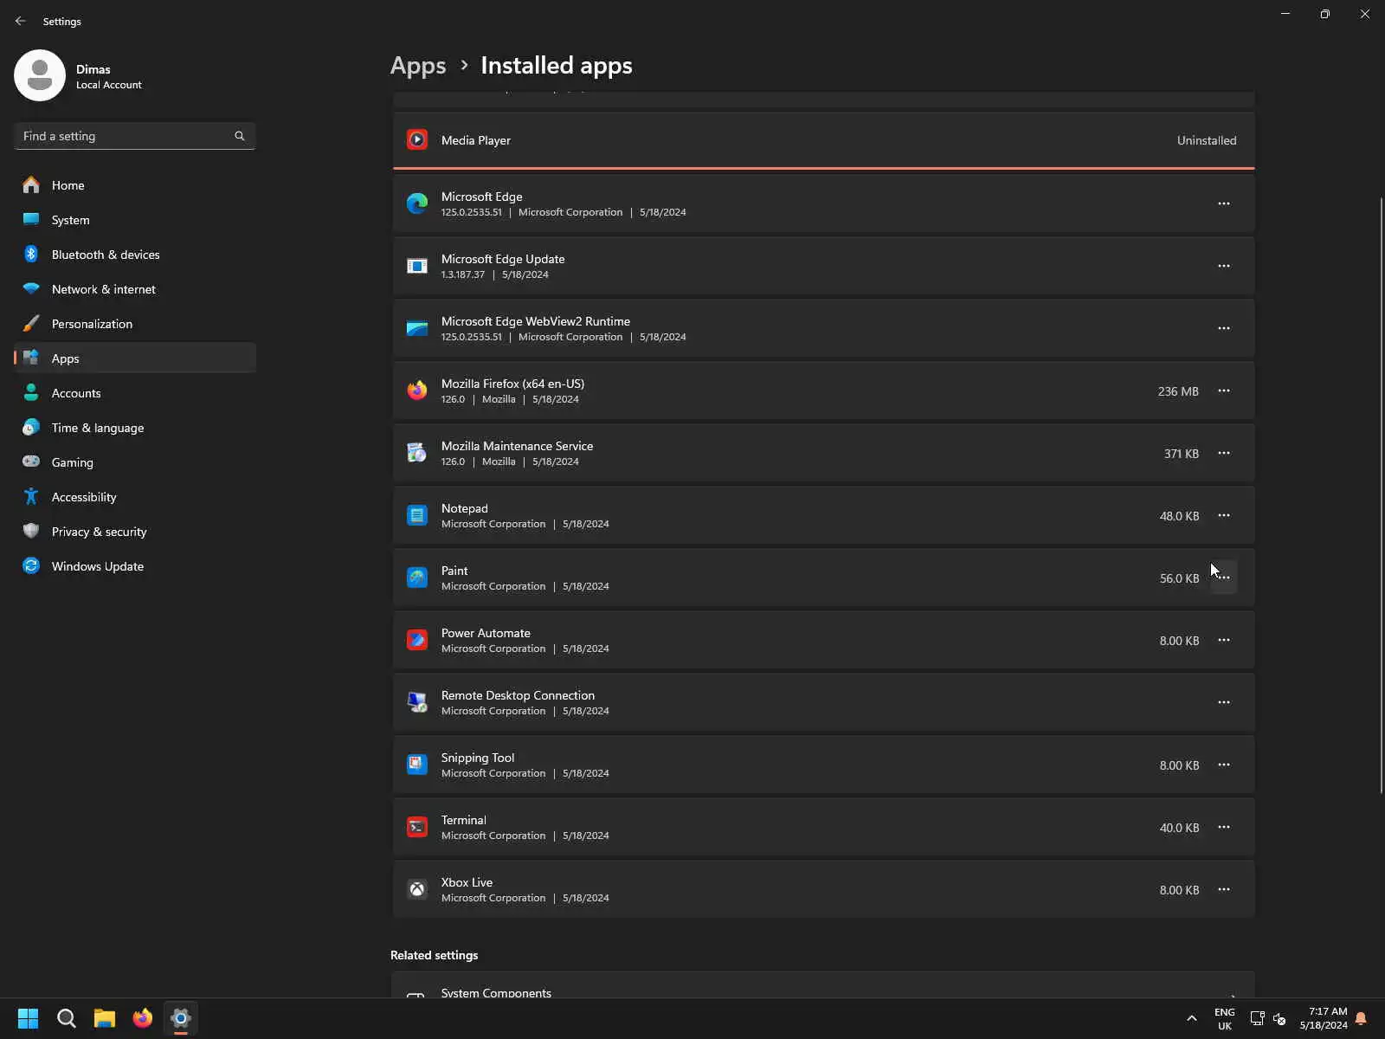Click the Find a setting search box

pos(126,136)
